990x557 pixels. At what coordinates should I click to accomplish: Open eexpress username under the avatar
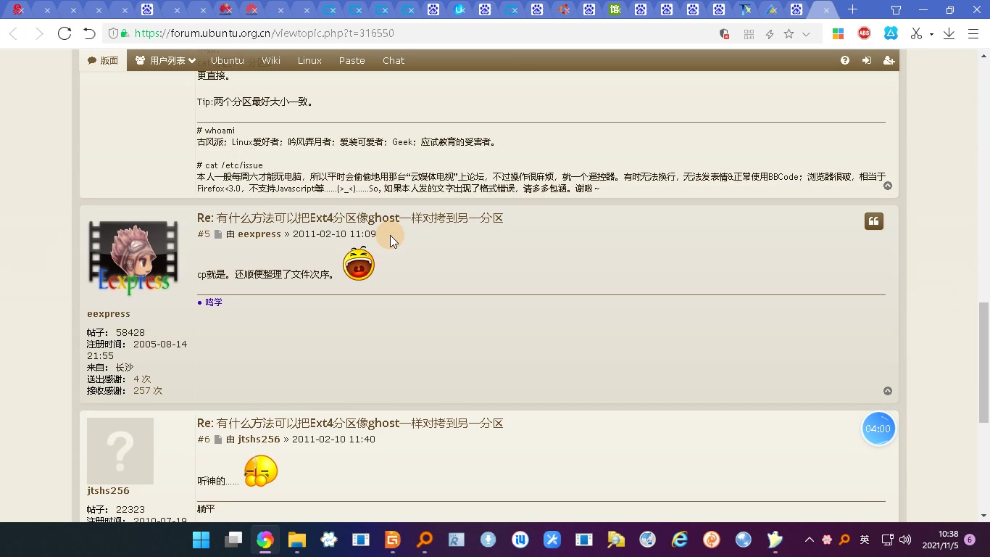tap(109, 313)
